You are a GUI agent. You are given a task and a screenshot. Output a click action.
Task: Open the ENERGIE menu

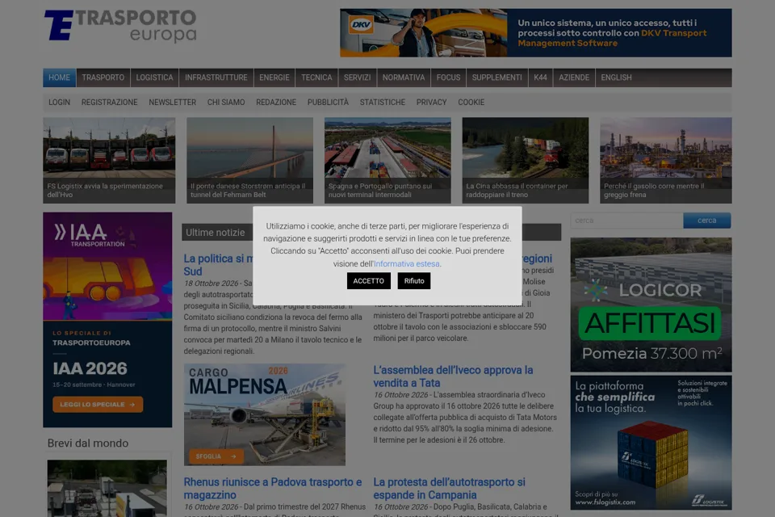click(274, 78)
